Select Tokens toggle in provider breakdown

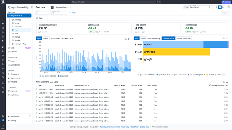(143, 38)
